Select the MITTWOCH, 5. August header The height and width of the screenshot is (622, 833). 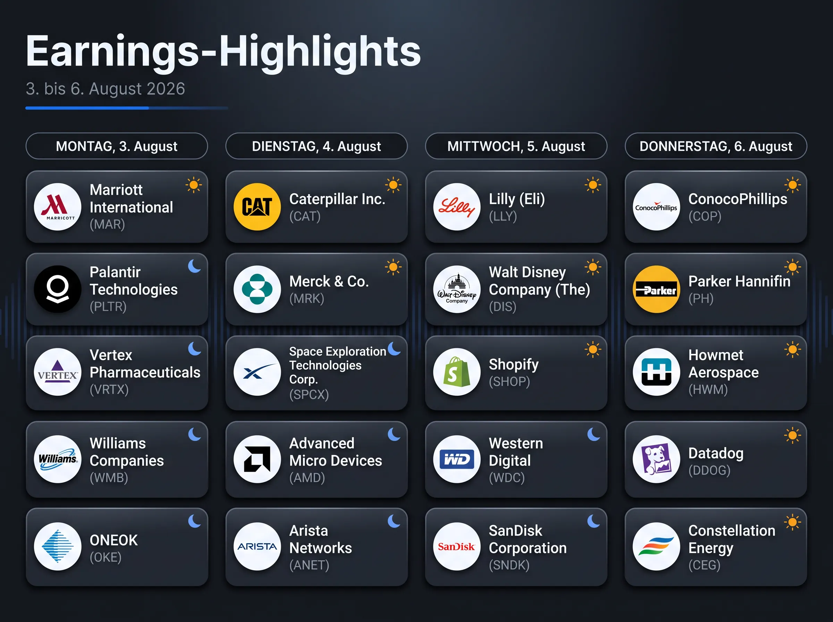tap(516, 146)
